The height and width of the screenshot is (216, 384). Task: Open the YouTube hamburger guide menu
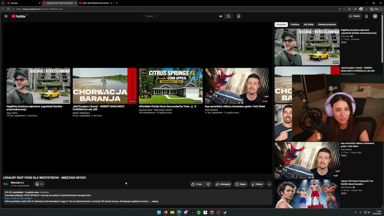coord(6,16)
